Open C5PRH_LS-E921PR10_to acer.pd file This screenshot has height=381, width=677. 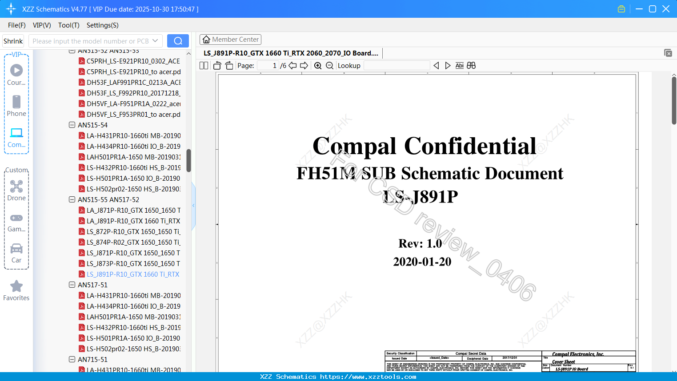click(133, 71)
